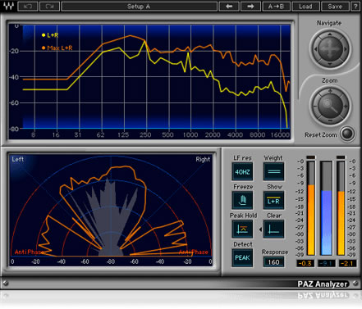Click the yellow L+R legend entry
Viewport: 362px width, 309px height.
(50, 35)
